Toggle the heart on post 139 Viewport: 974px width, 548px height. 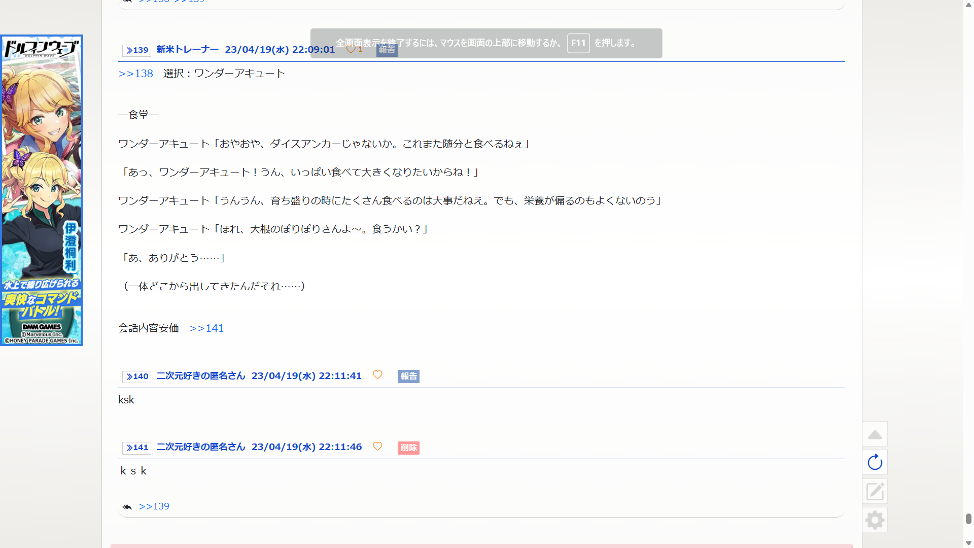[351, 49]
